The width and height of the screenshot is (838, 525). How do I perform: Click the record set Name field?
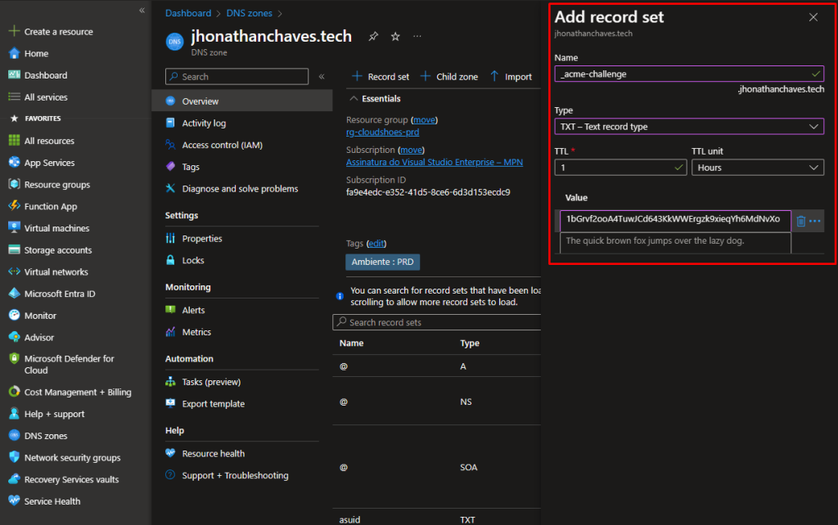(689, 74)
